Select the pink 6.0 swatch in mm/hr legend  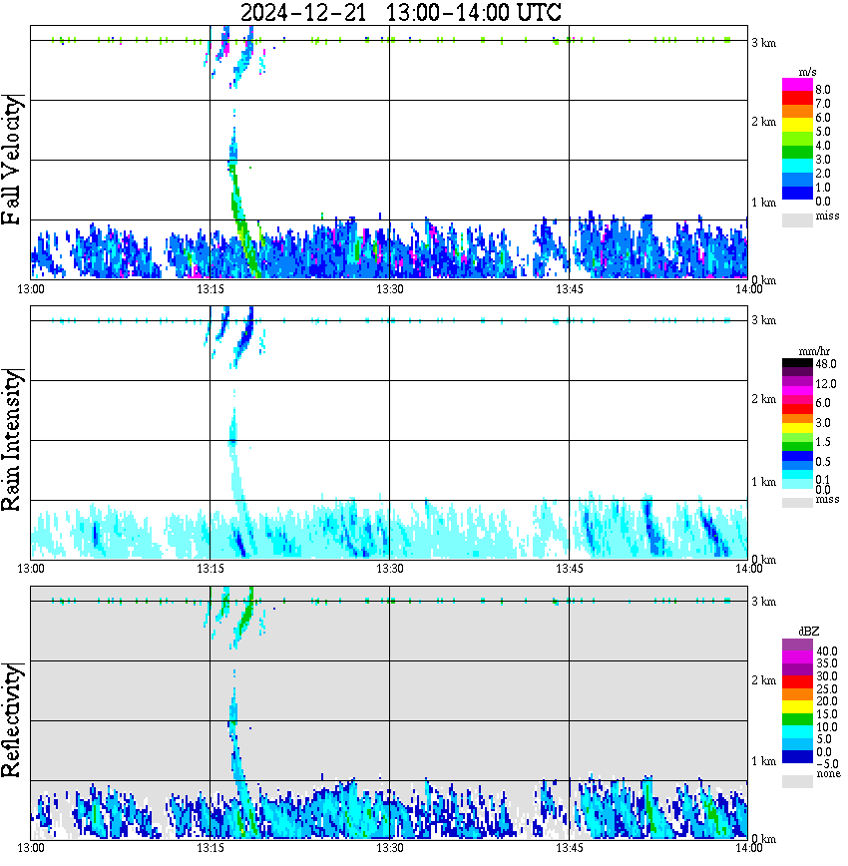[x=797, y=400]
